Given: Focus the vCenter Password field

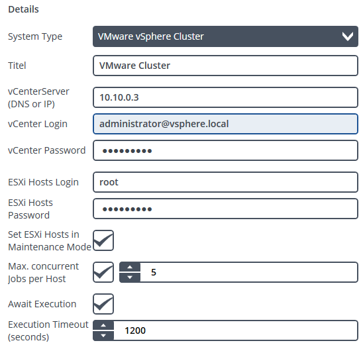Looking at the screenshot, I should point(225,150).
